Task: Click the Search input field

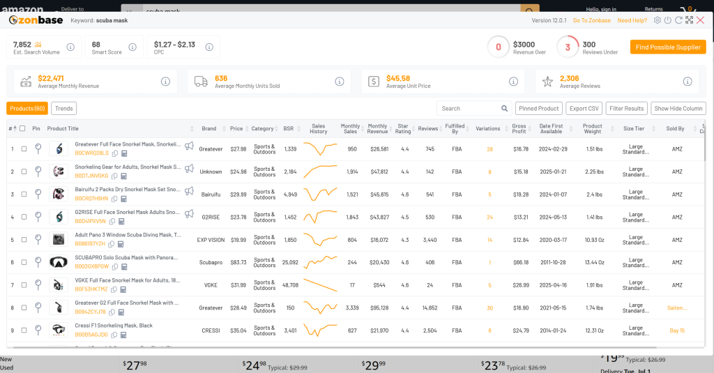Action: (x=469, y=108)
